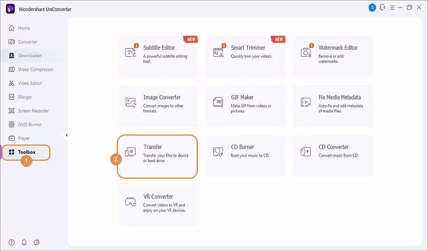Open the Downloader section
Viewport: 428px width, 251px height.
[x=29, y=56]
